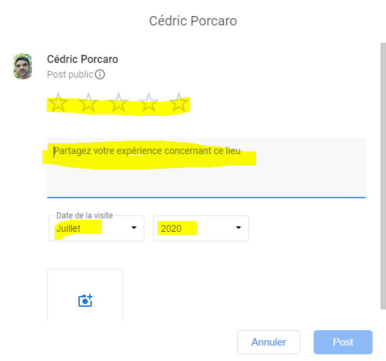
Task: Click the add photo camera icon
Action: tap(85, 301)
